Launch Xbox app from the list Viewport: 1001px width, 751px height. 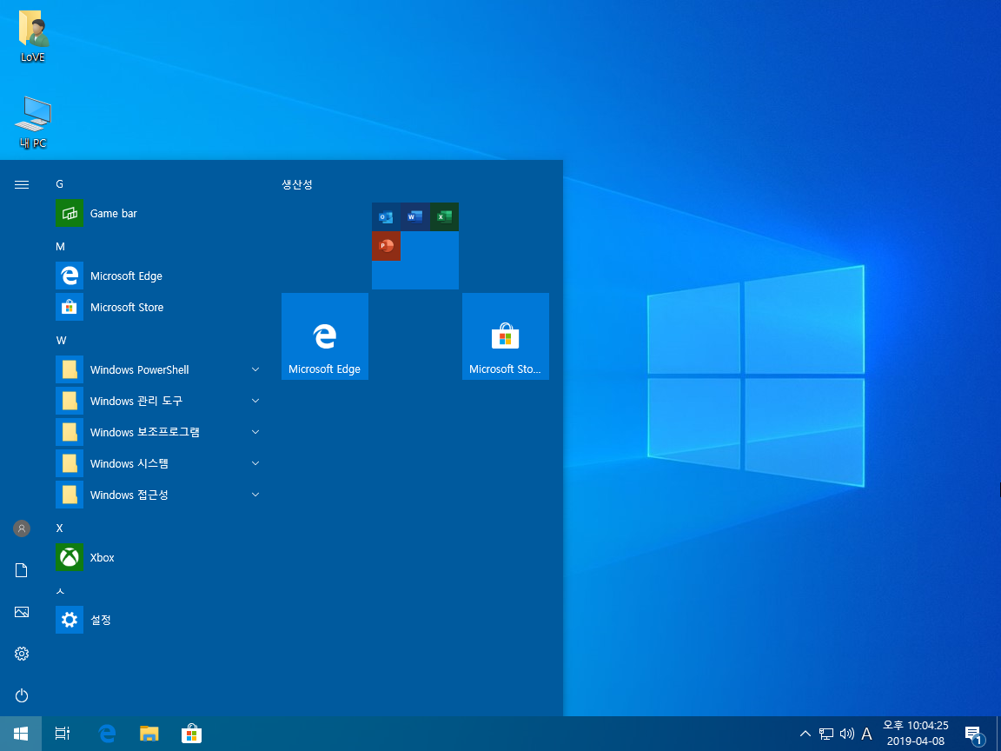point(158,557)
